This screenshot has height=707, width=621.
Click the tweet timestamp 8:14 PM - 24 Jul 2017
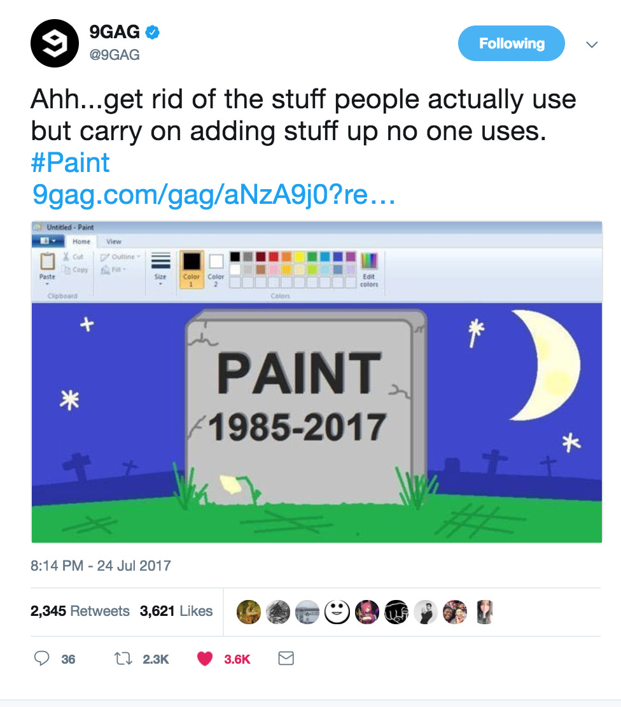click(x=101, y=566)
